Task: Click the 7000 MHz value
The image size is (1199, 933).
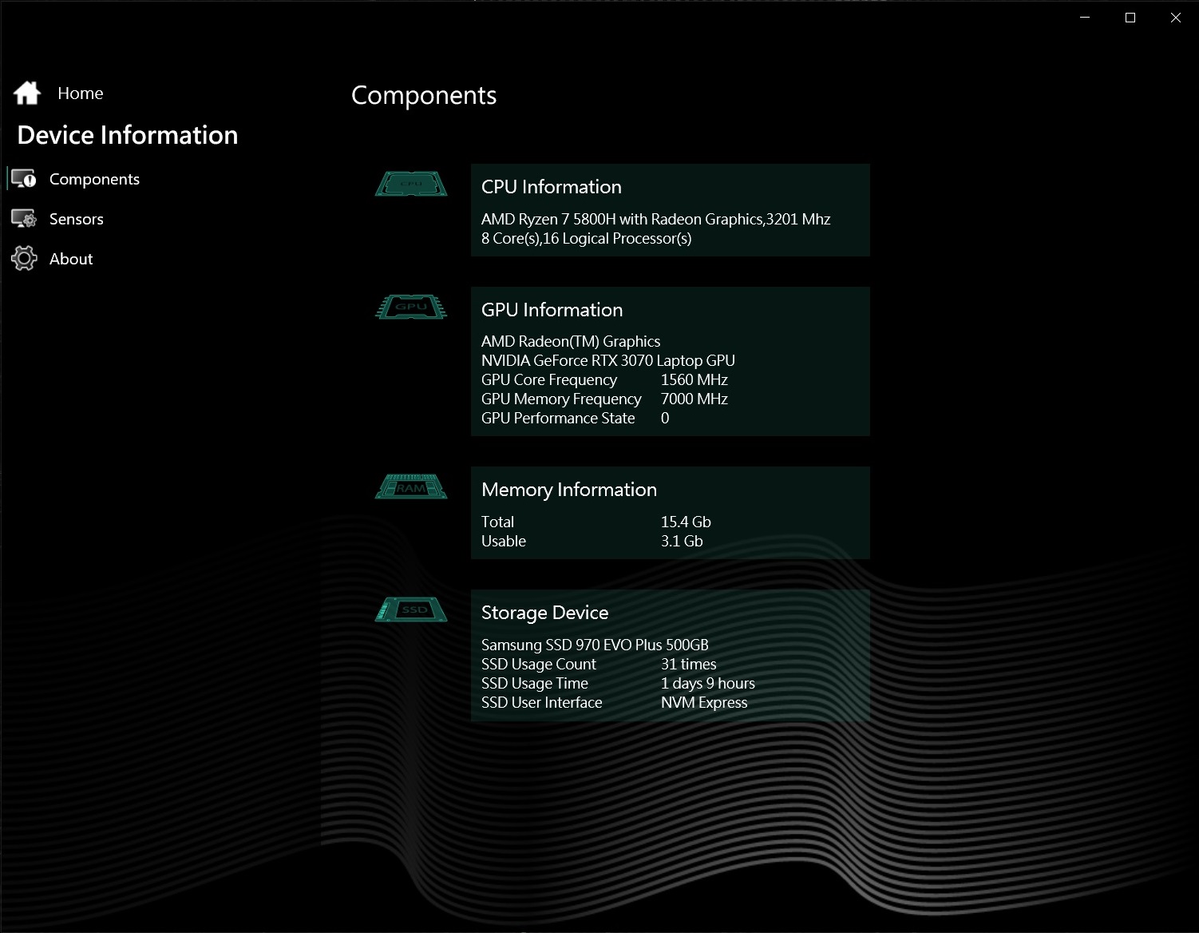Action: (x=694, y=399)
